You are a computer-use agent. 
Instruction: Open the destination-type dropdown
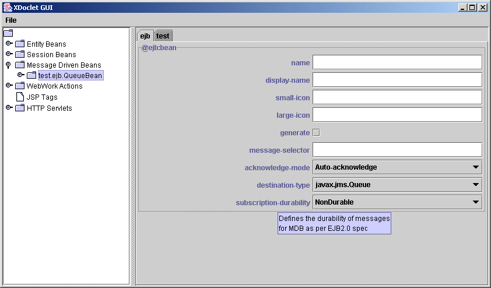[x=397, y=185]
